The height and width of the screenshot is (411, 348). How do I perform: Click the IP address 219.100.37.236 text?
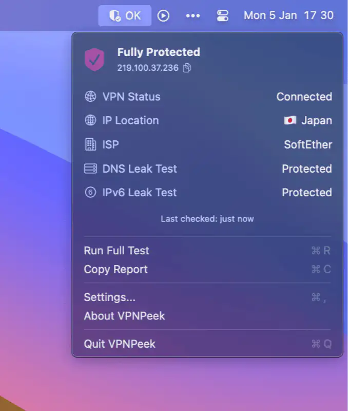pyautogui.click(x=148, y=68)
